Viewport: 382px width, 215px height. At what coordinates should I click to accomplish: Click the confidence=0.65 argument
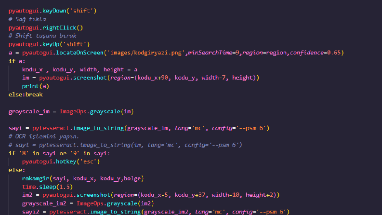coord(315,53)
